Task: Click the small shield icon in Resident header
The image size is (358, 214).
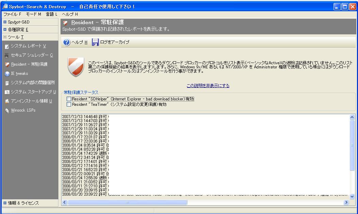Action: [66, 22]
